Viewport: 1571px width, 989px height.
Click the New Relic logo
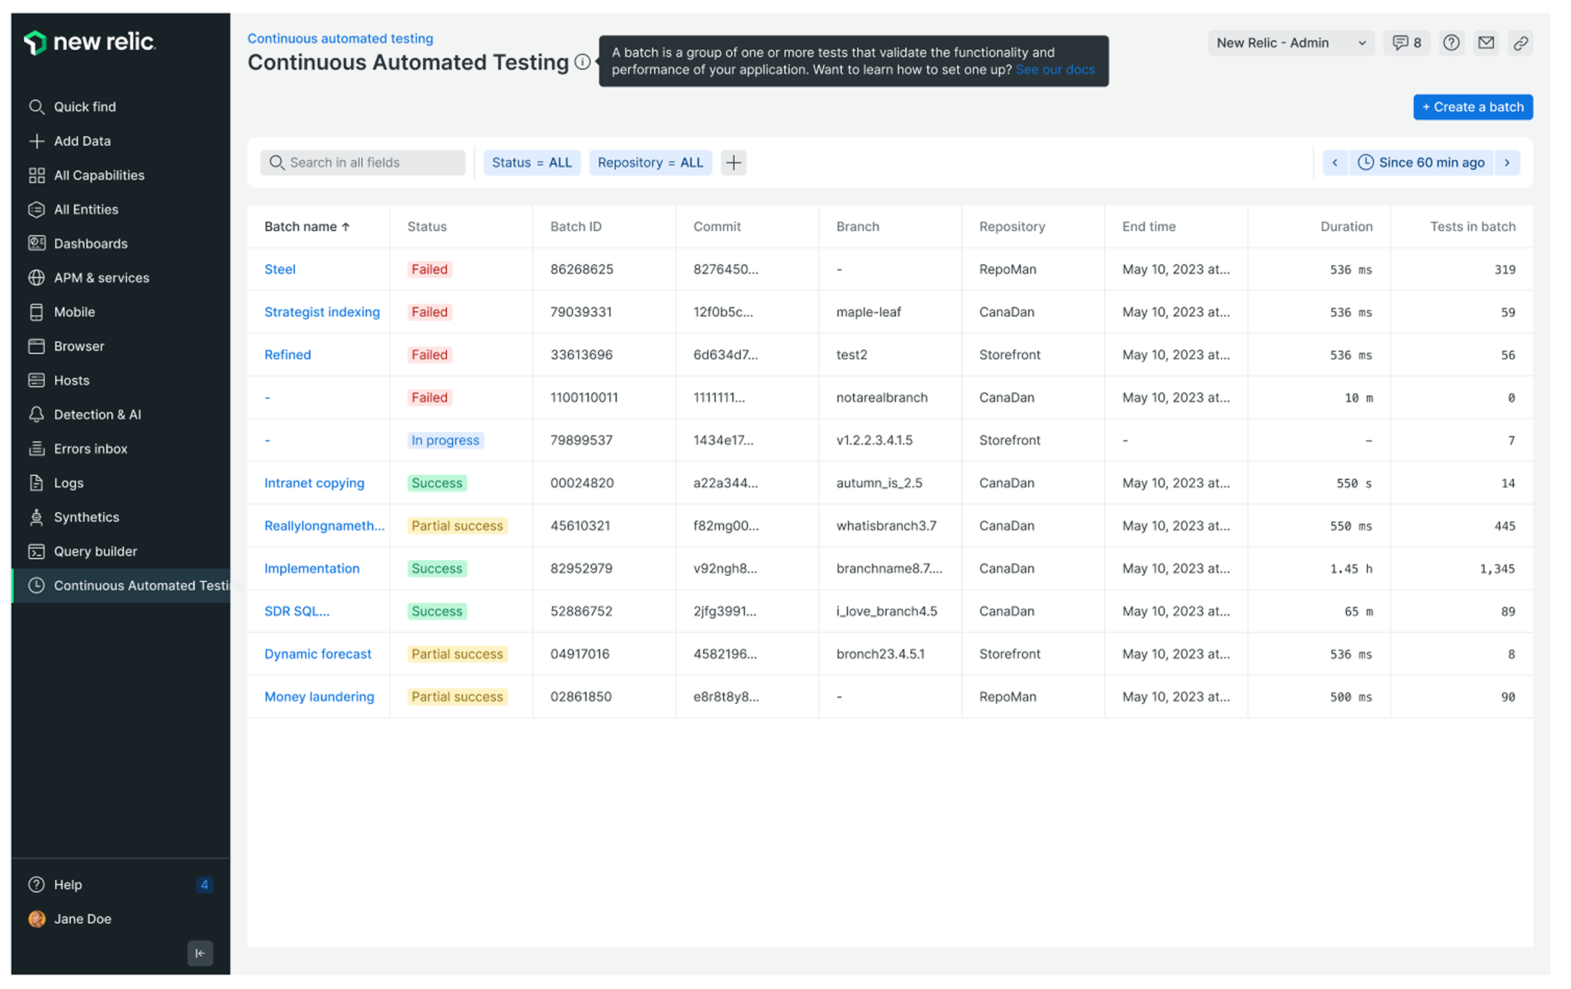(x=89, y=42)
